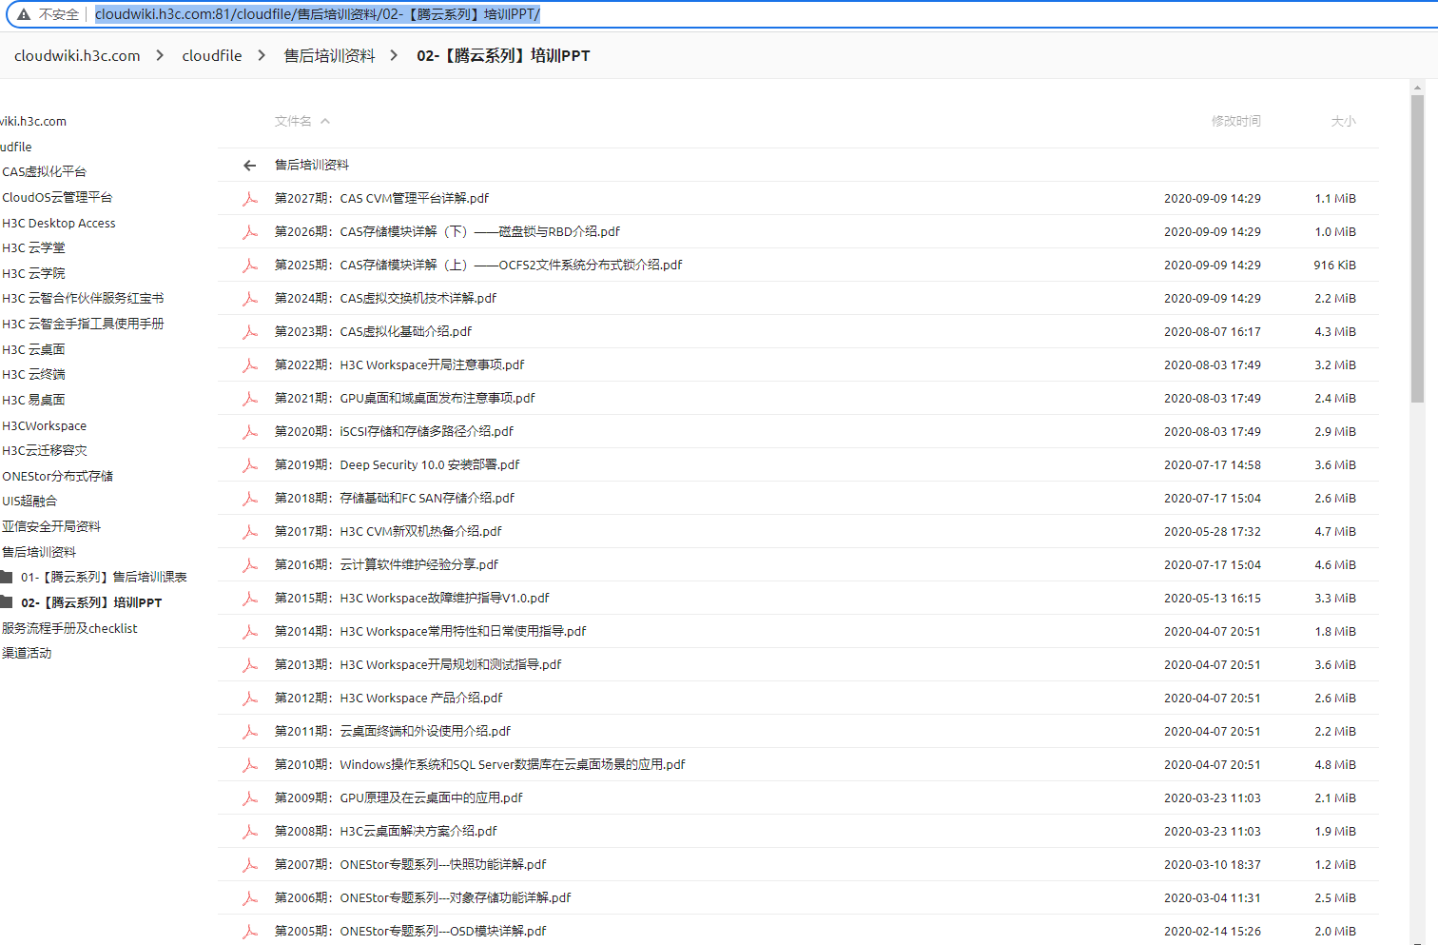Click the PDF icon for 第2006期 ONEStor对象存储功能
The image size is (1438, 945).
click(250, 898)
